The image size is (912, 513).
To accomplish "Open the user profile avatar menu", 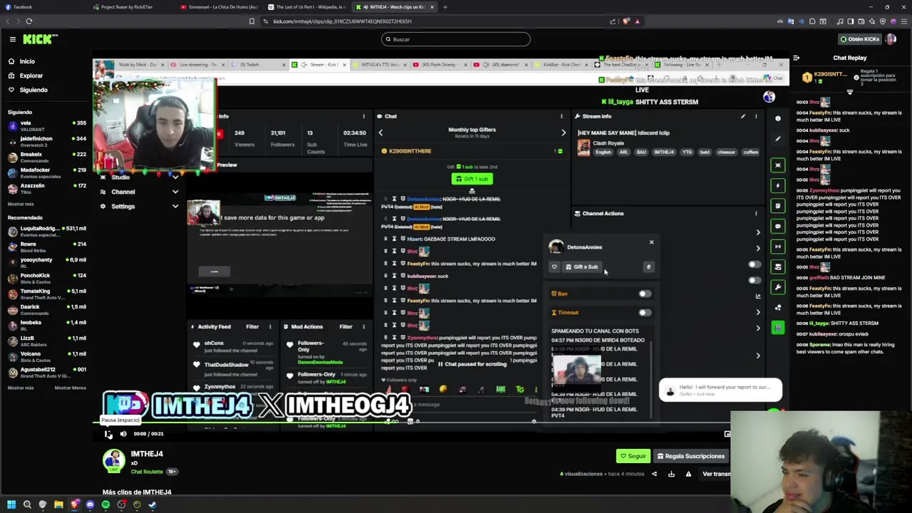I will point(891,39).
